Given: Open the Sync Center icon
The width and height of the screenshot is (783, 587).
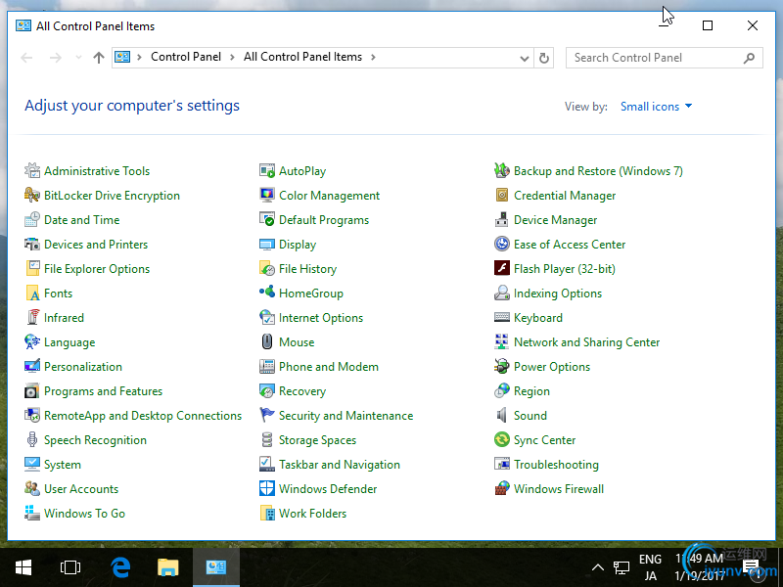Looking at the screenshot, I should 502,439.
